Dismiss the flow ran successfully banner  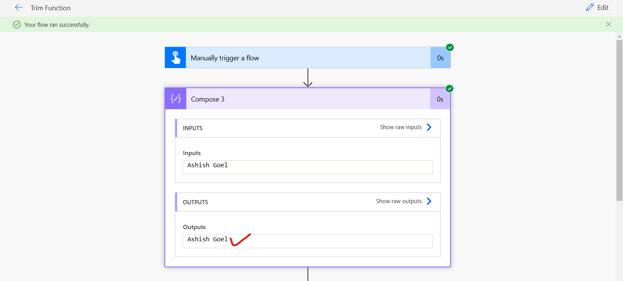click(x=608, y=24)
